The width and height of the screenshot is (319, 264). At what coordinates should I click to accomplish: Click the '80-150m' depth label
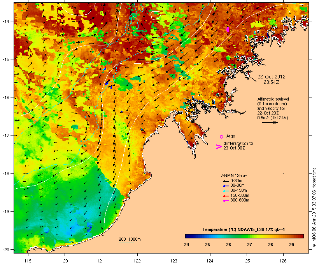tap(238, 191)
